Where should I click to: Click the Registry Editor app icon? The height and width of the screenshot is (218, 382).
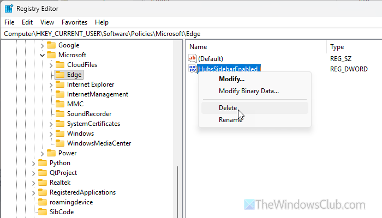(9, 9)
